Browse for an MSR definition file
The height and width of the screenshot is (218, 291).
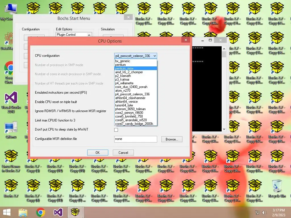(x=172, y=139)
